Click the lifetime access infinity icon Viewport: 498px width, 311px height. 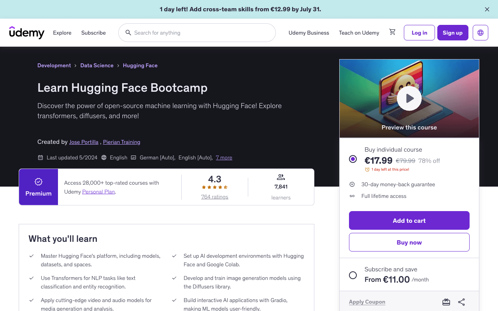click(352, 196)
